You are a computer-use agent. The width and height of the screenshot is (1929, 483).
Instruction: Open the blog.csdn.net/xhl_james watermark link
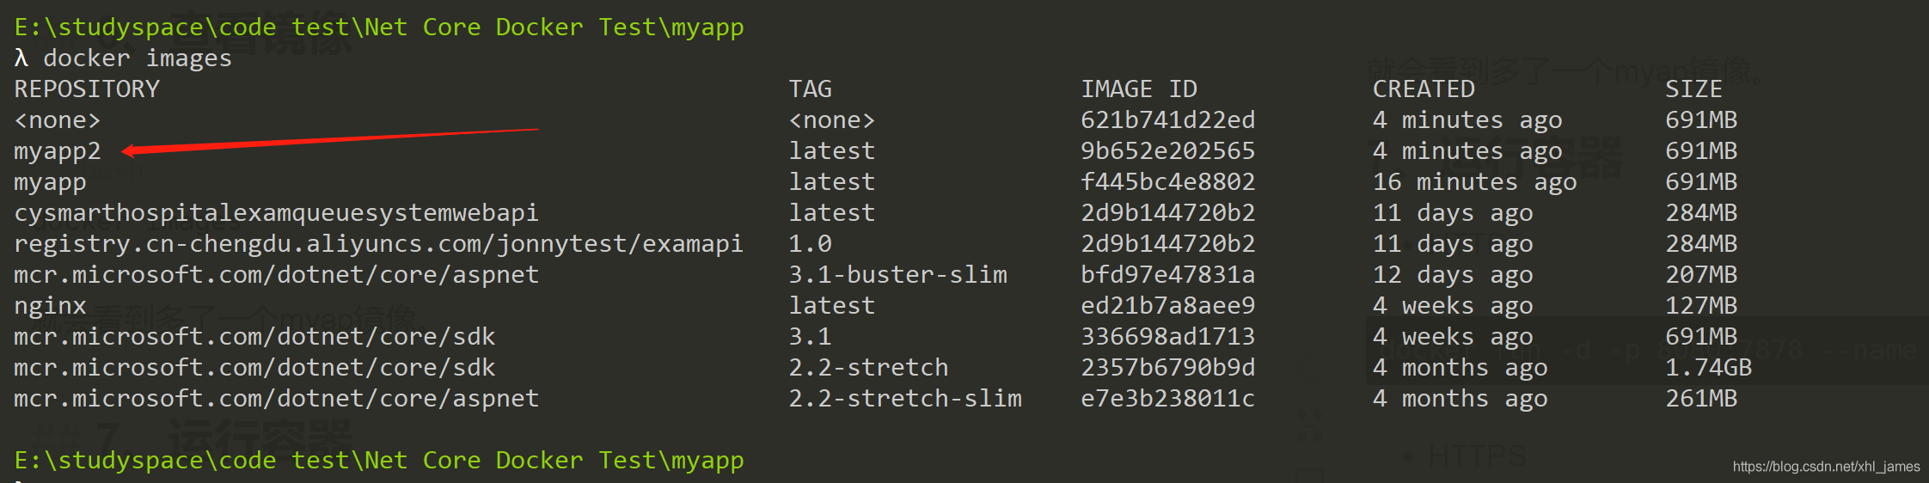[1826, 466]
